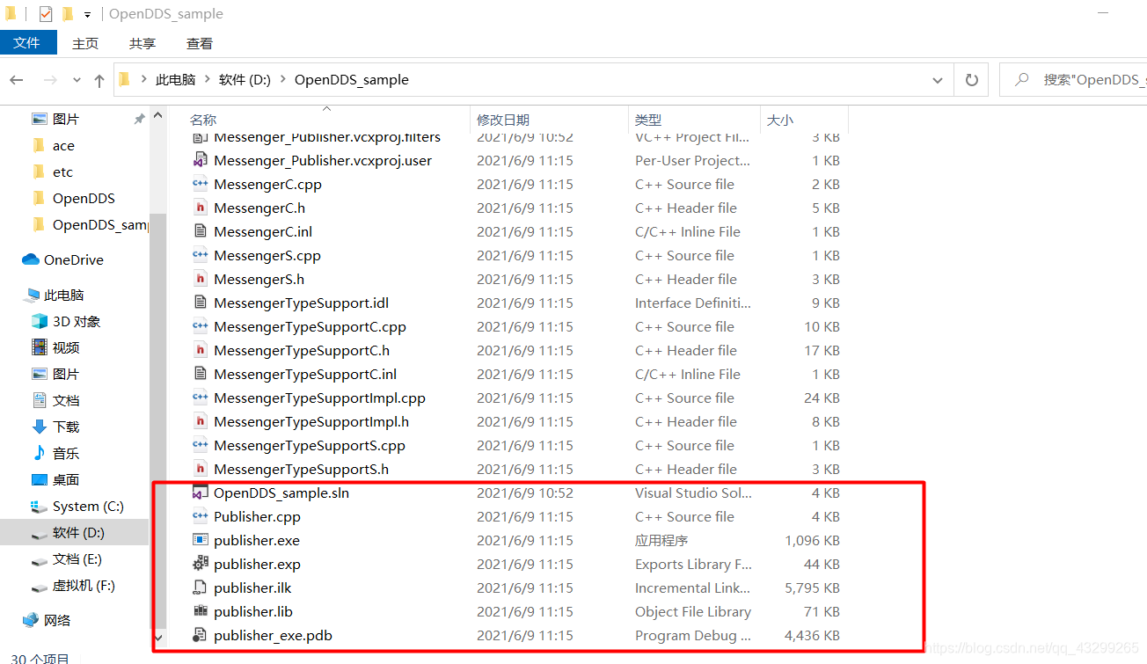Select the MessengerC.cpp file icon
Image resolution: width=1147 pixels, height=664 pixels.
pos(200,185)
